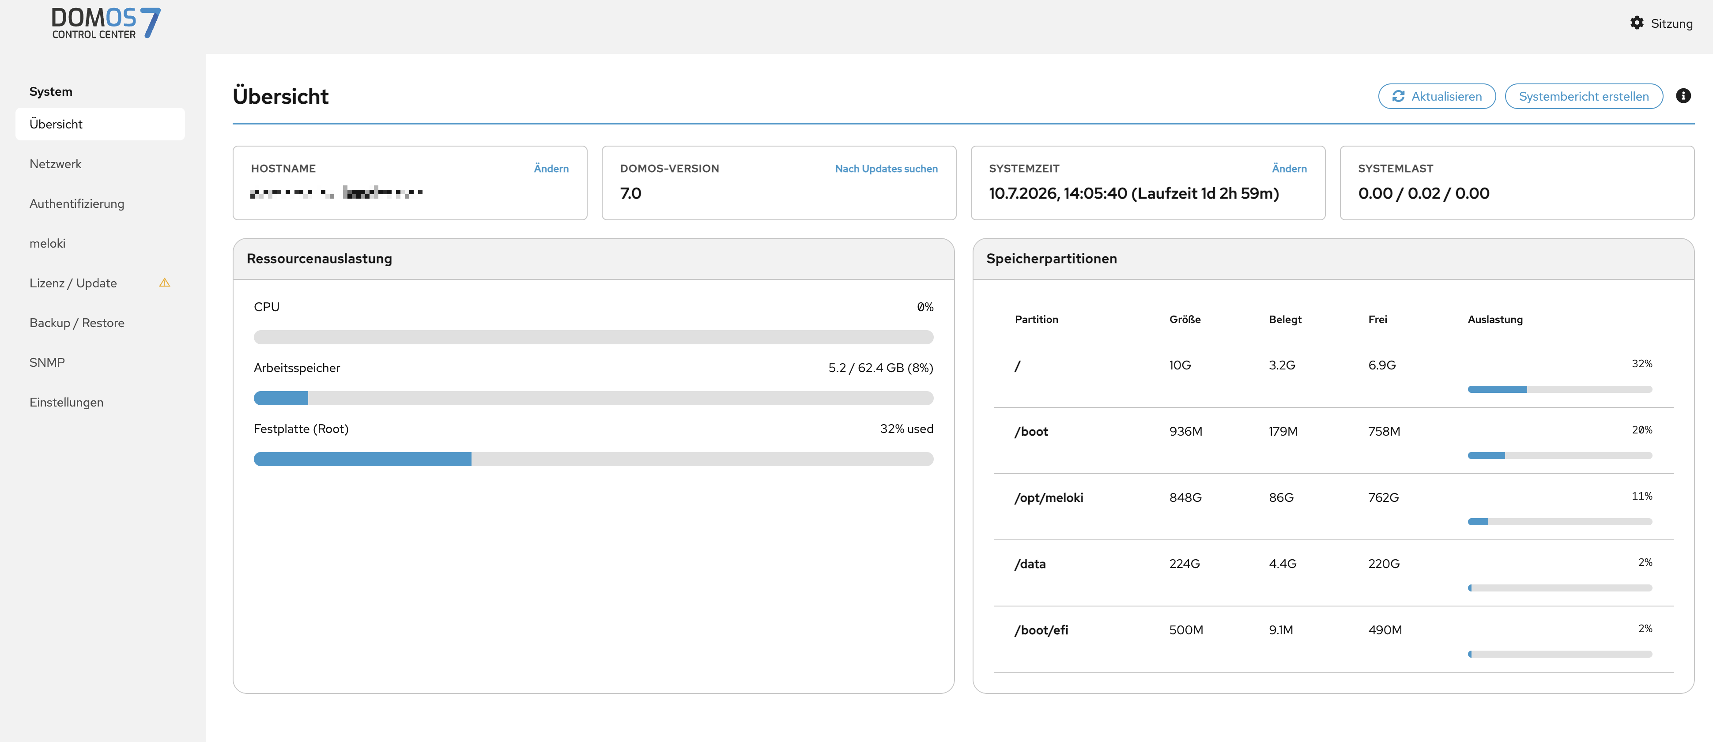This screenshot has height=742, width=1713.
Task: Open the Authentifizierung section
Action: (100, 204)
